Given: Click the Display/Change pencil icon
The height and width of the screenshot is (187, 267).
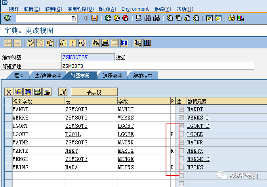Looking at the screenshot, I should click(x=31, y=43).
